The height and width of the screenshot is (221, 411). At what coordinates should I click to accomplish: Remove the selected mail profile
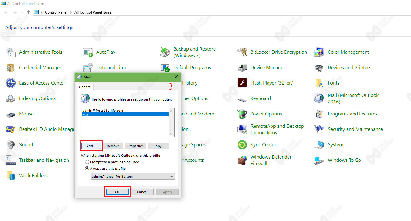(113, 146)
